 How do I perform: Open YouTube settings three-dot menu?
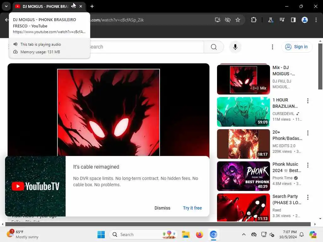[x=272, y=47]
